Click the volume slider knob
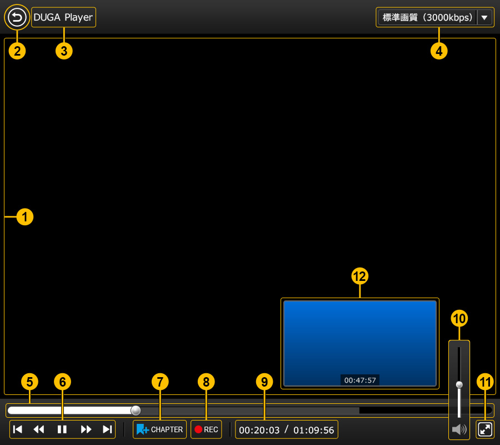 point(459,385)
